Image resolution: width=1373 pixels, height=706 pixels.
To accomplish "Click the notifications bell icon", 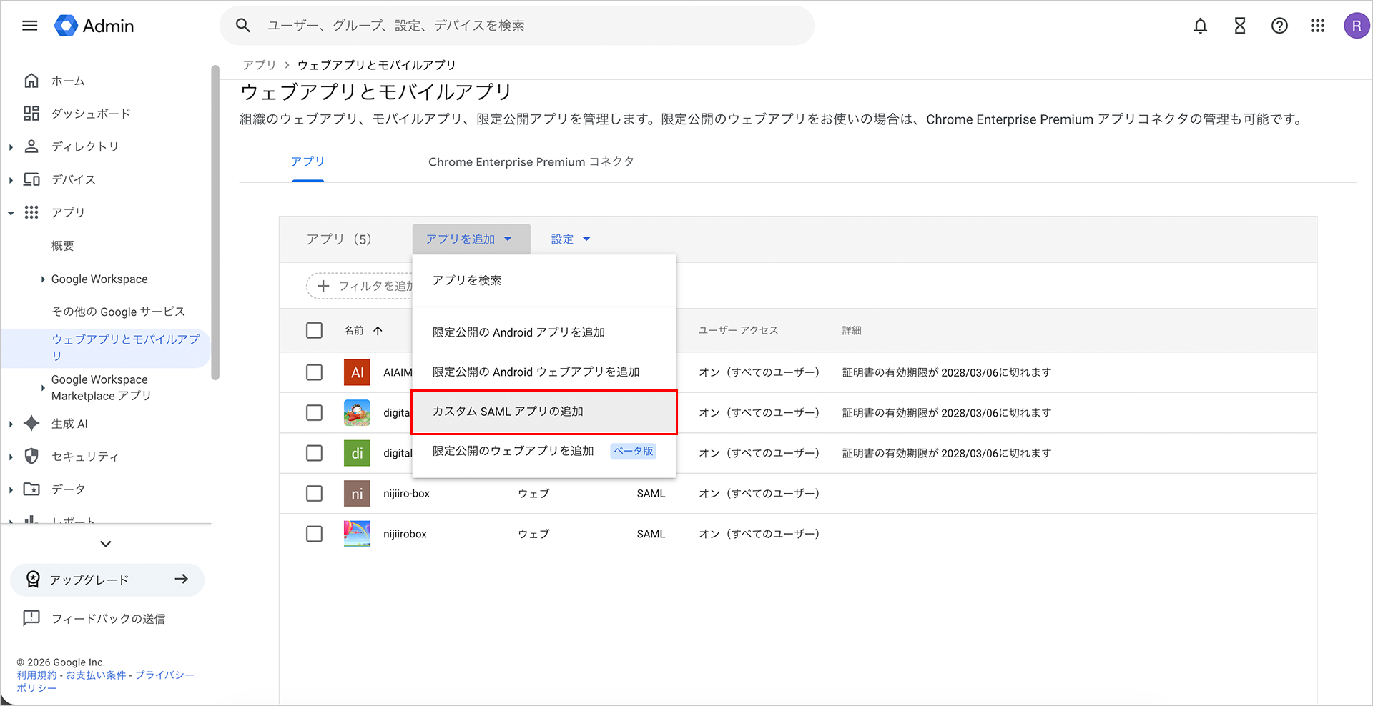I will coord(1200,26).
